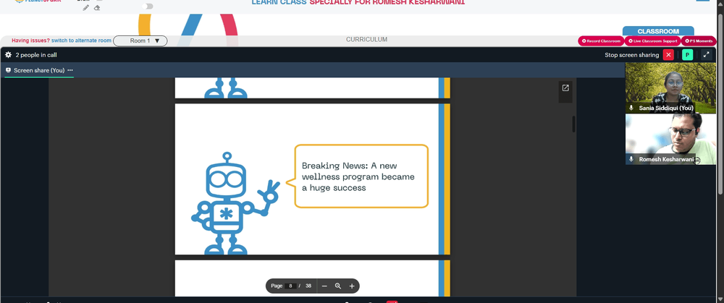Click the 'Breaking News' speech bubble text
The image size is (724, 303).
[358, 176]
